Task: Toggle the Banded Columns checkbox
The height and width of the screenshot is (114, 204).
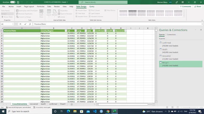Action: pos(90,16)
